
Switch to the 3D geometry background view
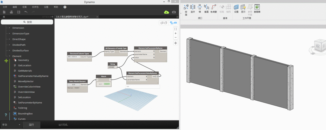pyautogui.click(x=164, y=23)
